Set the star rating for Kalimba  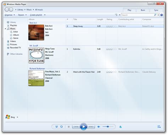(x=111, y=49)
